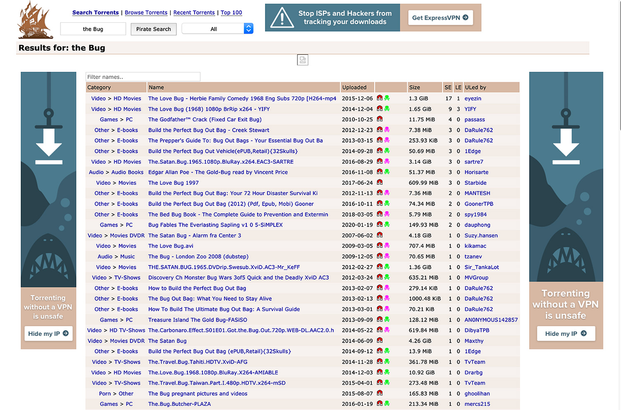Open Browse Torrents page
The image size is (621, 410).
pos(146,12)
